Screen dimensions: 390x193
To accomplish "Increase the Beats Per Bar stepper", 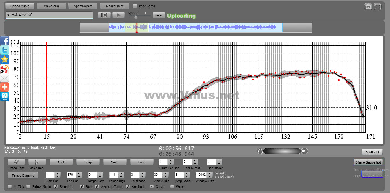I will [x=171, y=161].
